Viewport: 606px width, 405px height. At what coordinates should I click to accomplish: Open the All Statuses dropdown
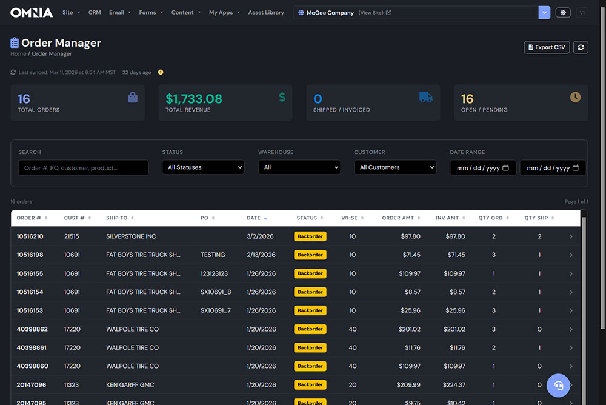tap(203, 167)
